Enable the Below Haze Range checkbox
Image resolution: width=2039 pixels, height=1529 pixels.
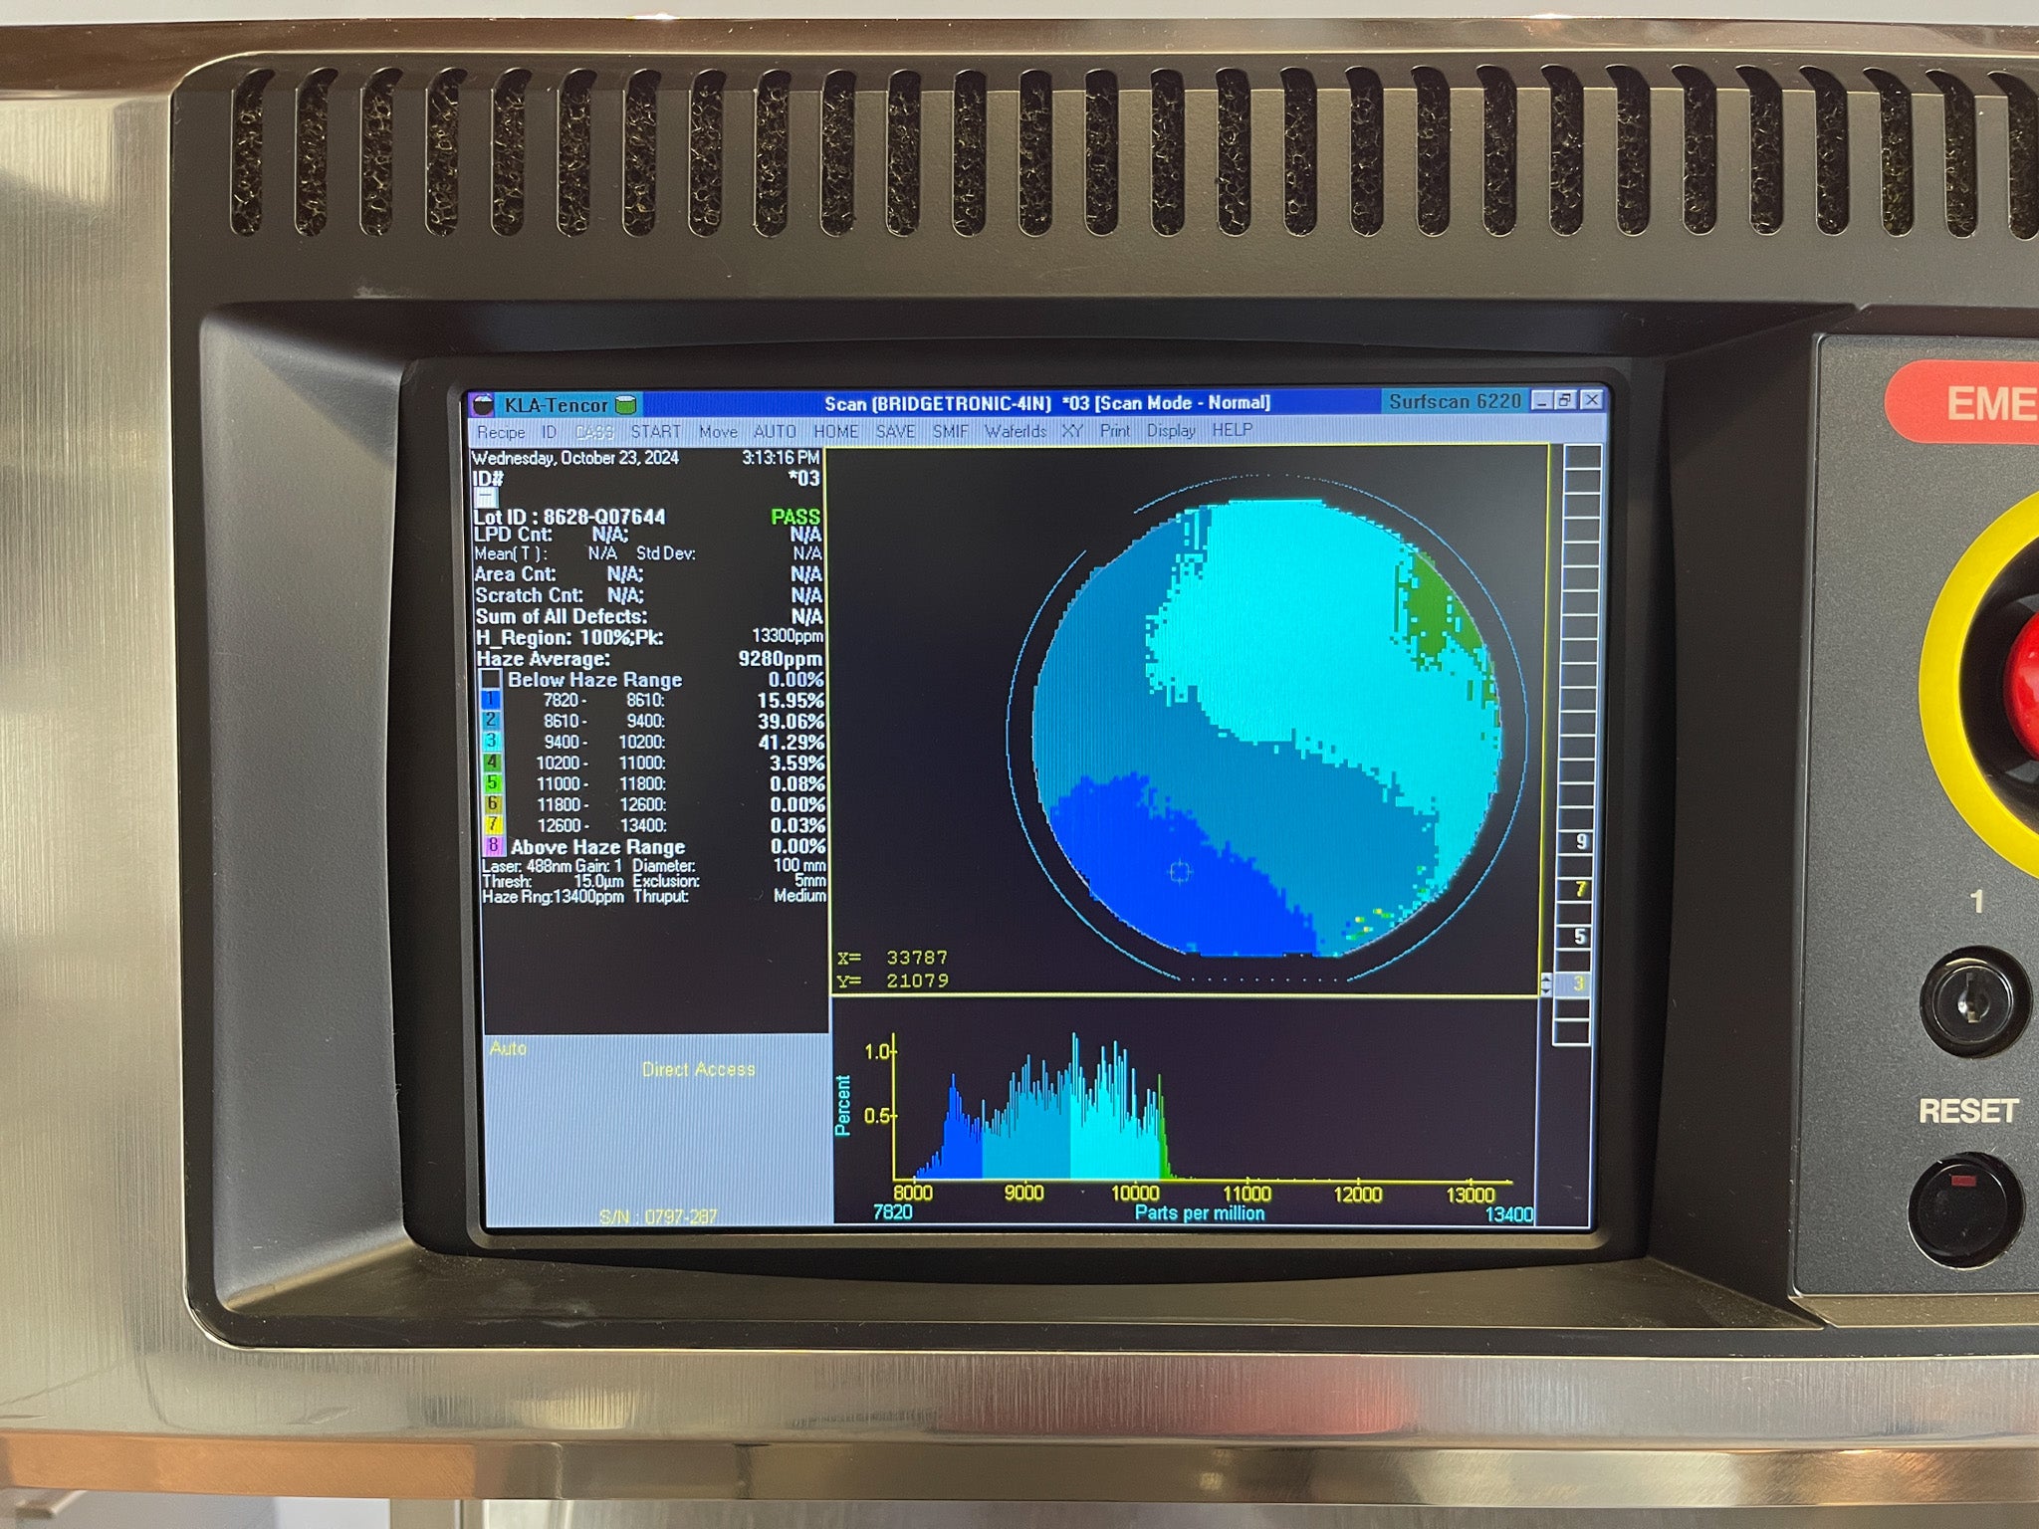[x=491, y=679]
